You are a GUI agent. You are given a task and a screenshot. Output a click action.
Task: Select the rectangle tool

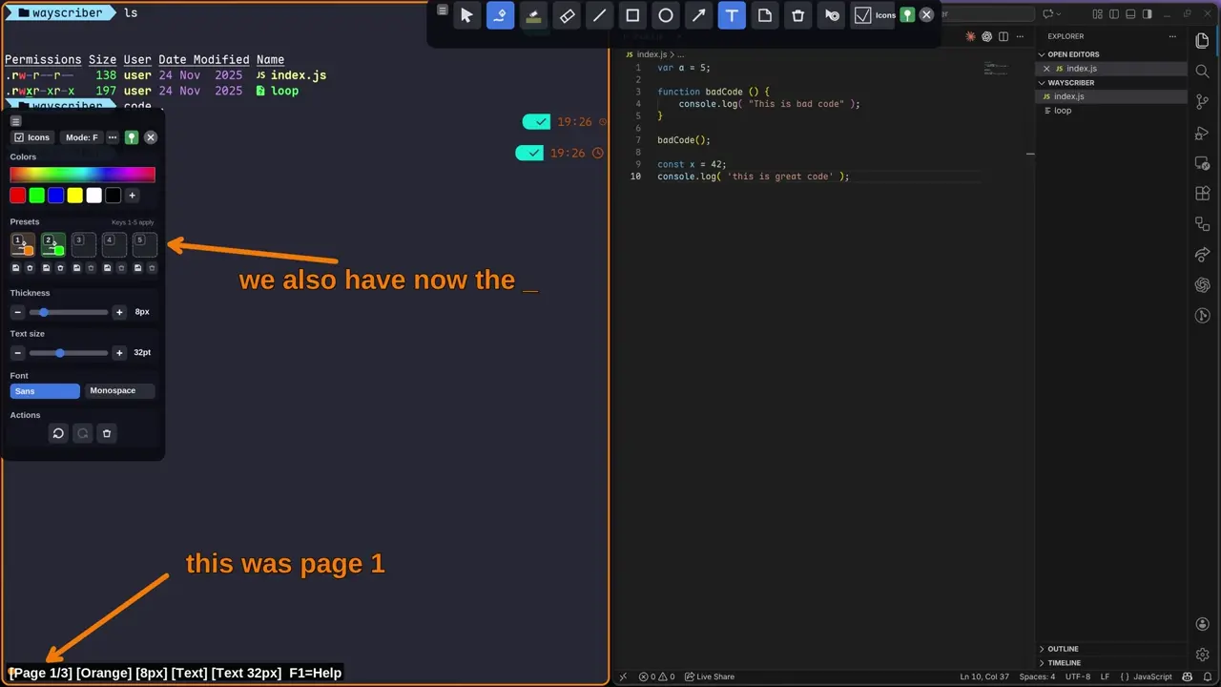[632, 15]
